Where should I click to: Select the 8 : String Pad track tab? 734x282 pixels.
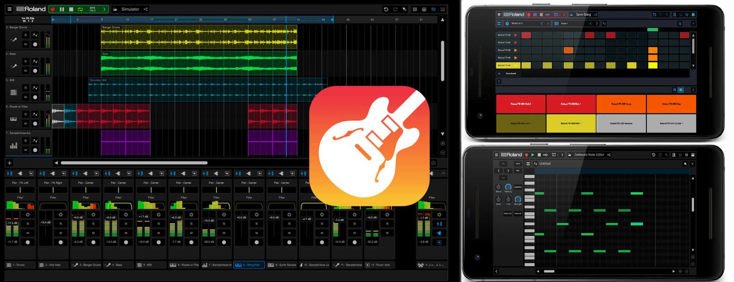click(x=249, y=265)
